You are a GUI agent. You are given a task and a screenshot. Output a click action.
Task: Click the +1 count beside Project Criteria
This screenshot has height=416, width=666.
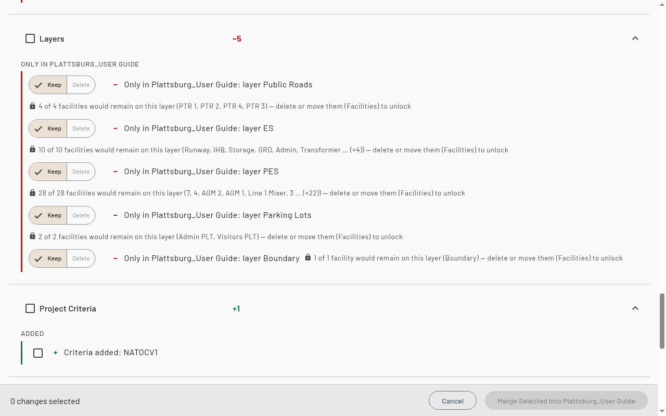pos(236,309)
